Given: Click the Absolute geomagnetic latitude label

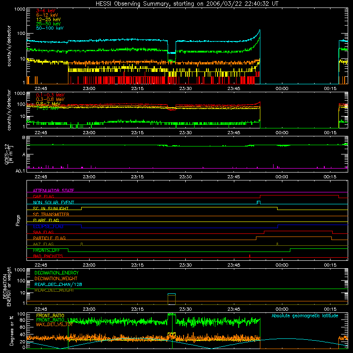Looking at the screenshot, I should (305, 315).
